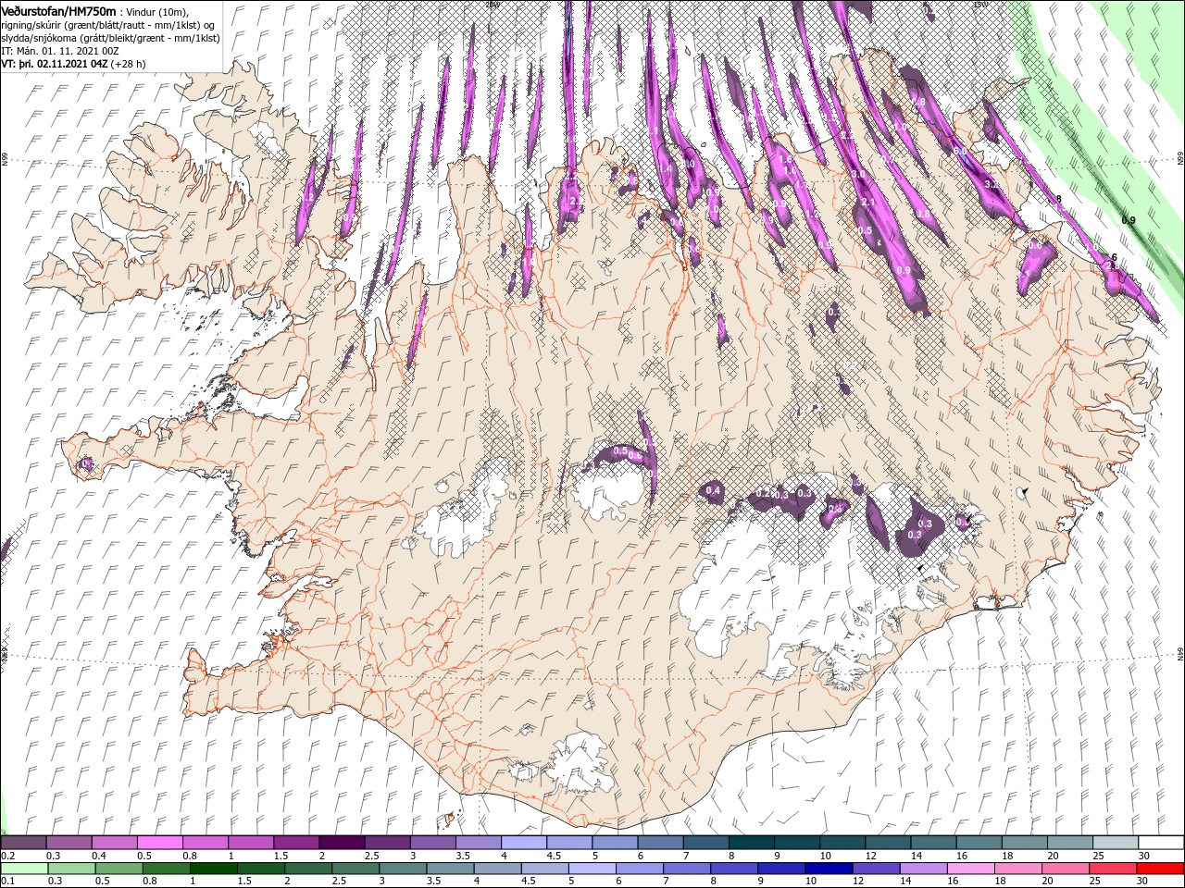Pick bottom legend pale green swatch 0.1 to 0.3
Image resolution: width=1185 pixels, height=888 pixels.
tap(24, 869)
